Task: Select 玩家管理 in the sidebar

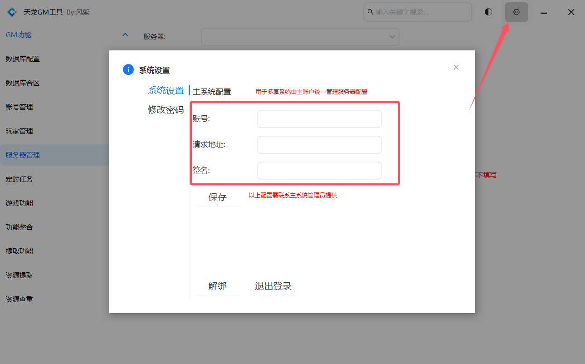Action: [x=19, y=131]
